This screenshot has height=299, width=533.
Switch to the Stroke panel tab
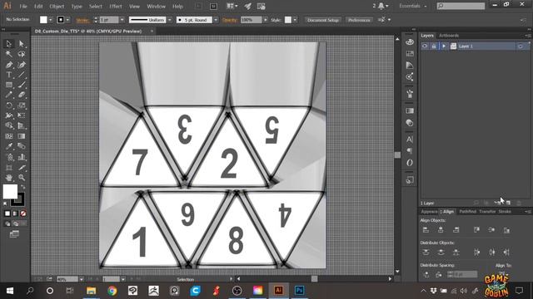pos(505,212)
